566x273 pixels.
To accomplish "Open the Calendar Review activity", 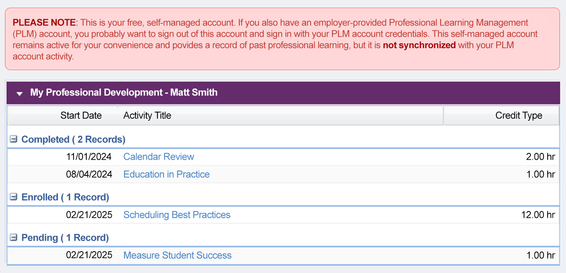I will (x=159, y=156).
